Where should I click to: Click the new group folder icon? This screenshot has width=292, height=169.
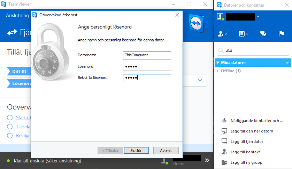click(224, 162)
